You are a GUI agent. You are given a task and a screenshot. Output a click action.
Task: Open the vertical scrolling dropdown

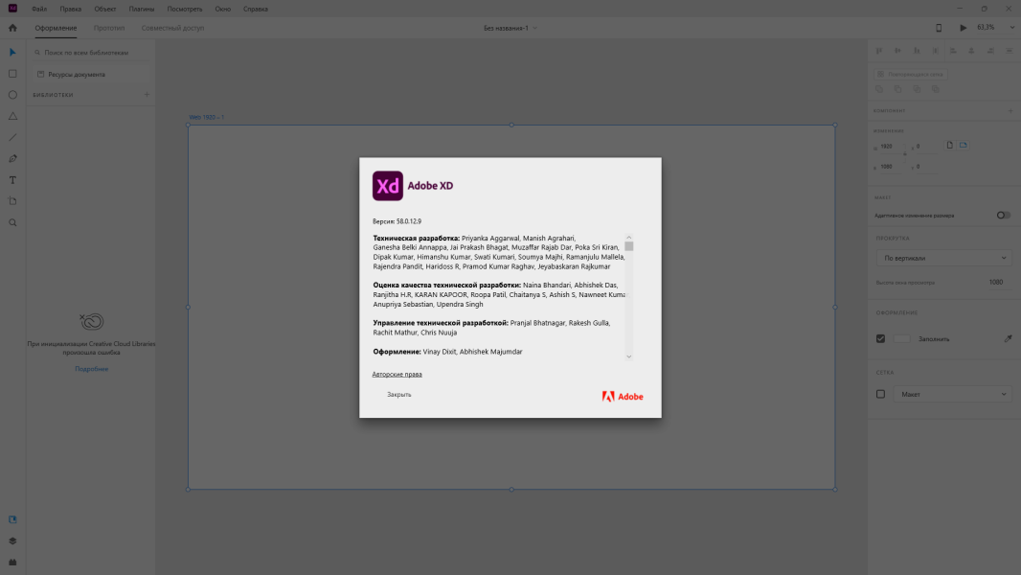coord(943,258)
